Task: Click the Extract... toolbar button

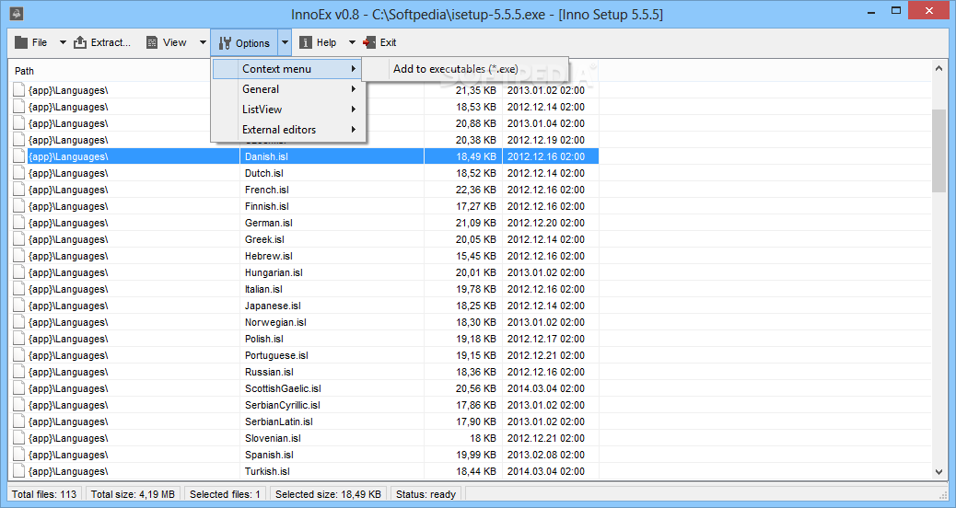Action: point(102,42)
